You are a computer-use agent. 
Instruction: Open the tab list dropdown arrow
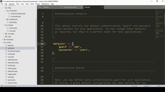164,7
